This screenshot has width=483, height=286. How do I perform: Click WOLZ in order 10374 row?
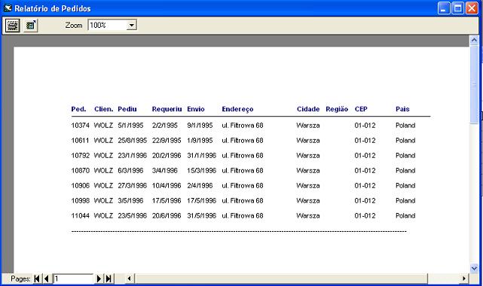103,126
